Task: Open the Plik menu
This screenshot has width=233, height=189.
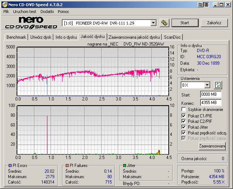Action: (6, 12)
